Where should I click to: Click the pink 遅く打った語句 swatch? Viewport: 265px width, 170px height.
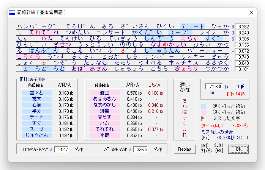click(x=203, y=112)
